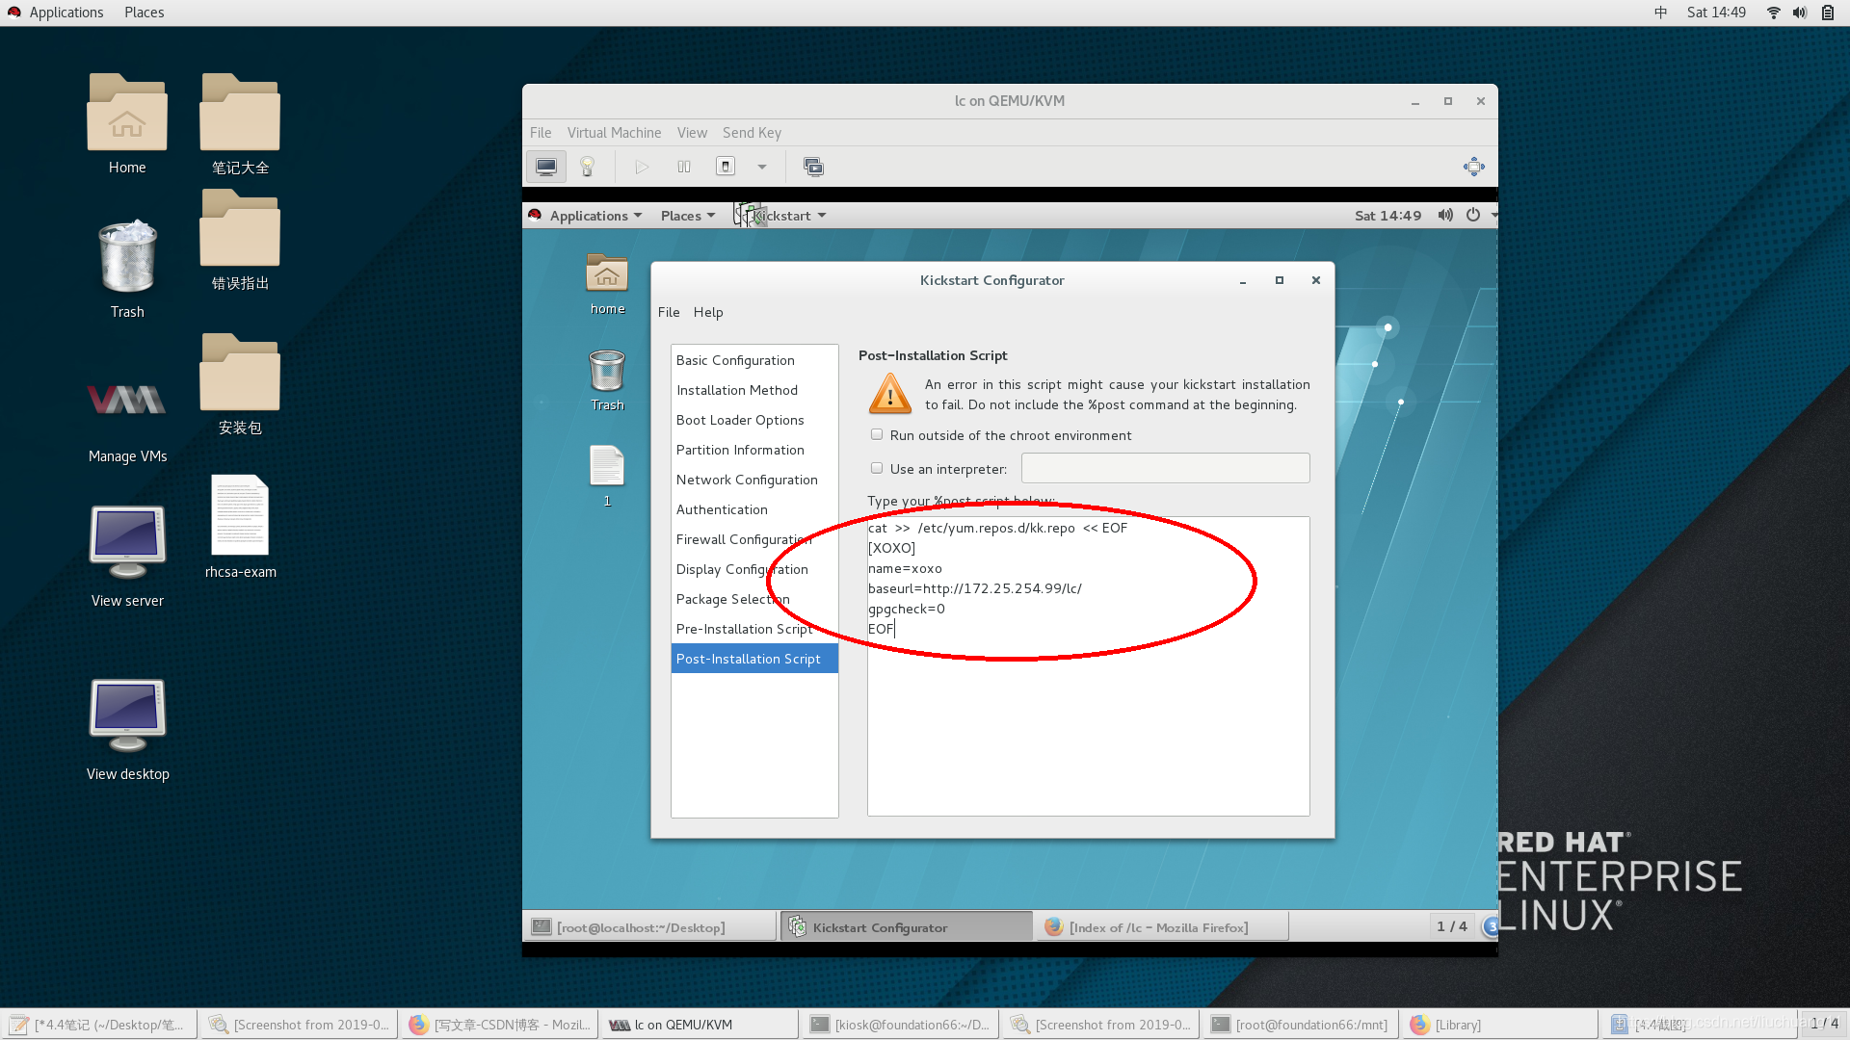Expand the guest Places dropdown menu

click(687, 216)
